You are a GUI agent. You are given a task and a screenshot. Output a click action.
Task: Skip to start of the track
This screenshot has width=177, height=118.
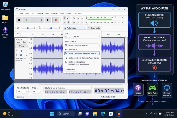(41, 20)
